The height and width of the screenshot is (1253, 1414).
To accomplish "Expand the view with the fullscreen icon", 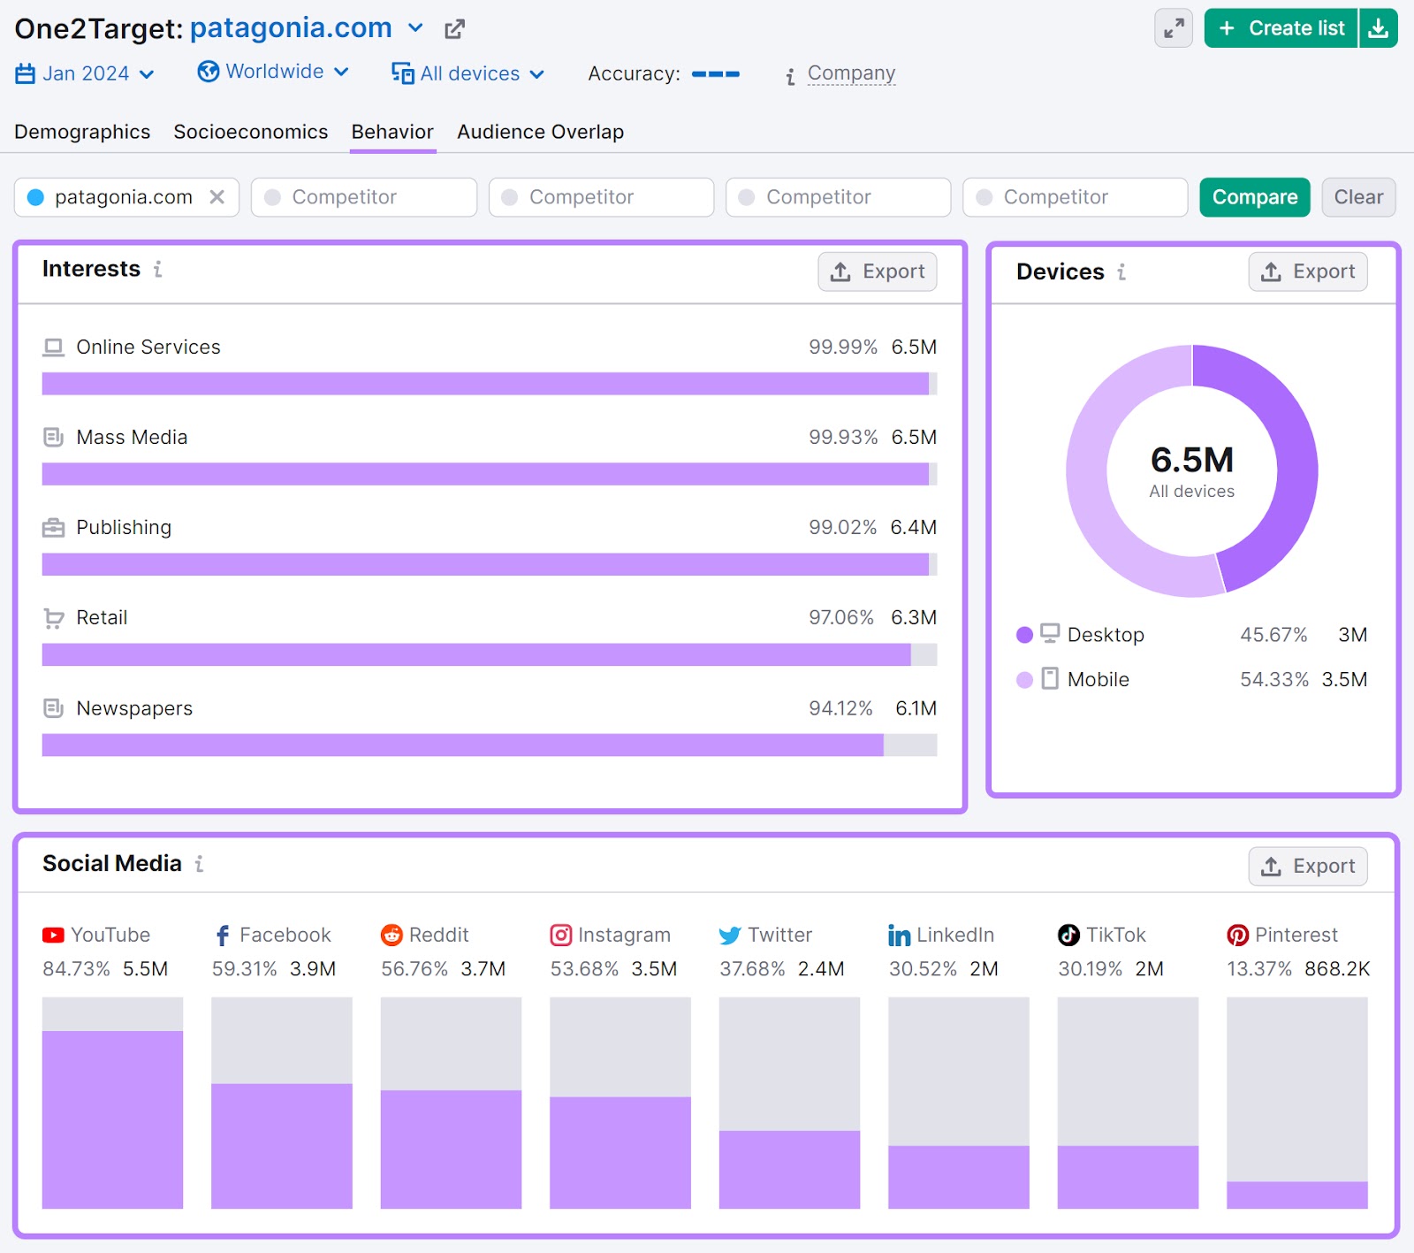I will [1173, 28].
